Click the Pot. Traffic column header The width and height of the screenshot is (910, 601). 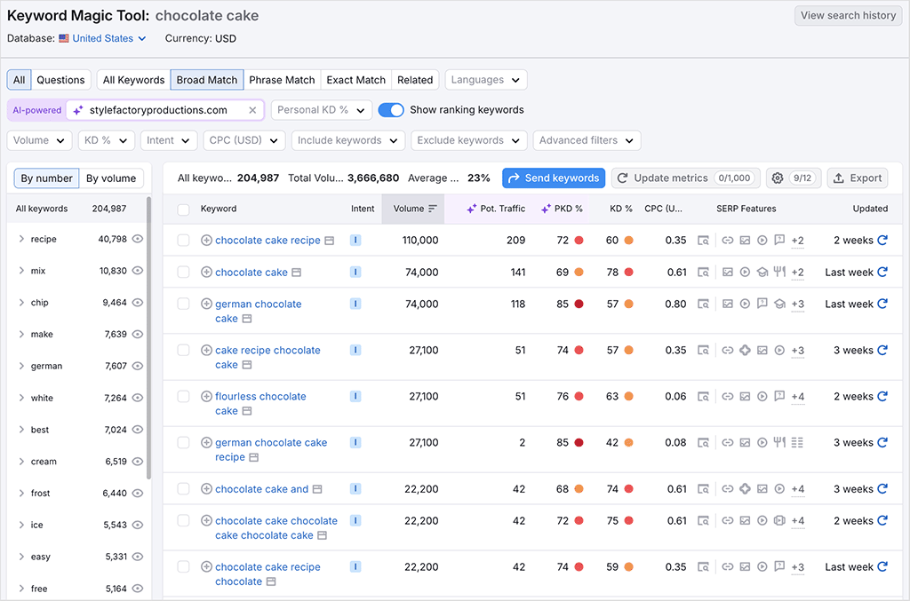tap(496, 209)
